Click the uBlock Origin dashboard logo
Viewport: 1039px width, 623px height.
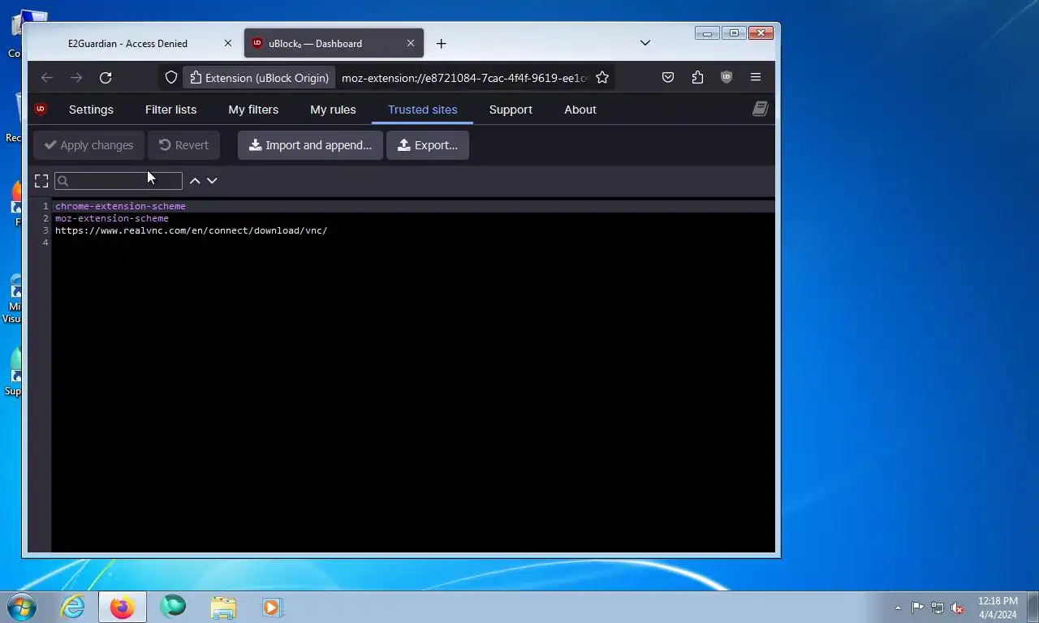point(41,110)
